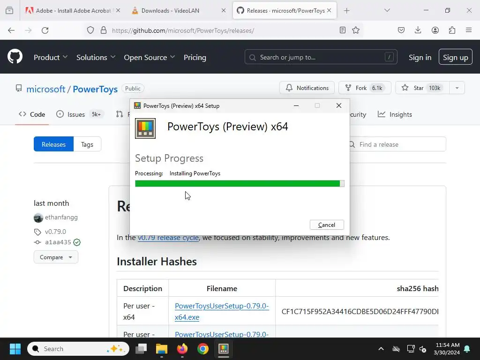
Task: Open the Firefox account icon
Action: [435, 30]
